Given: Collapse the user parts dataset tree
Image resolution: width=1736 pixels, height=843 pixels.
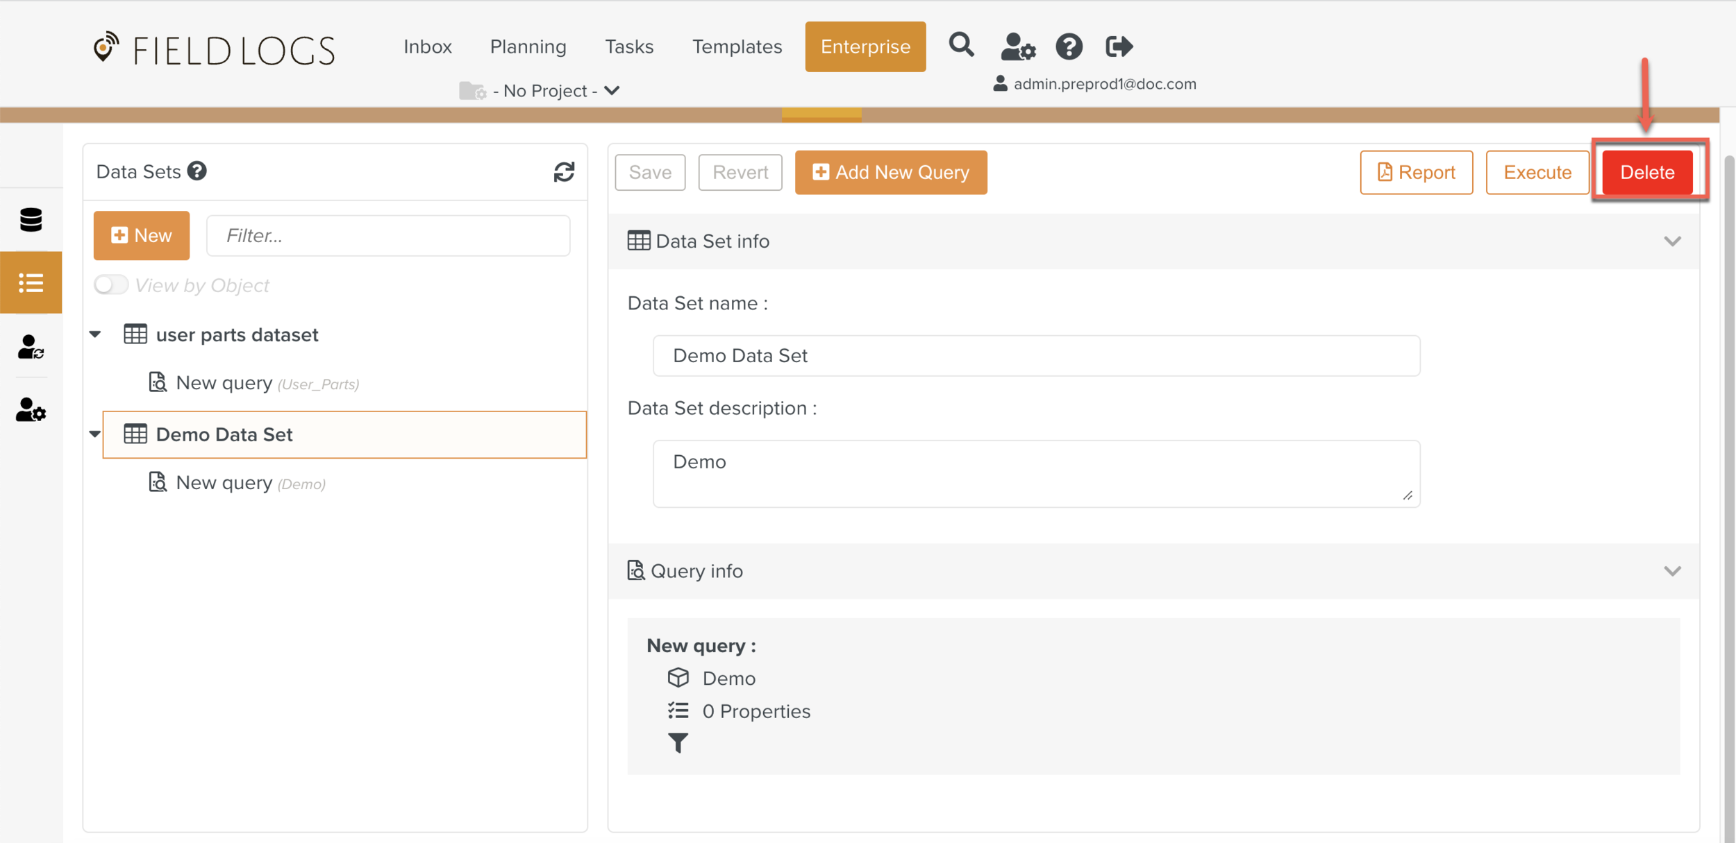Looking at the screenshot, I should [x=96, y=334].
